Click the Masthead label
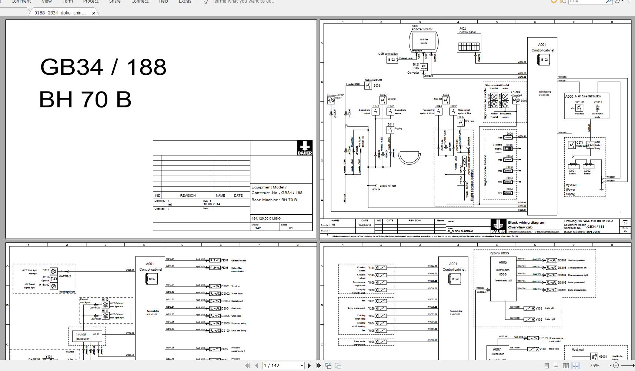 578,350
